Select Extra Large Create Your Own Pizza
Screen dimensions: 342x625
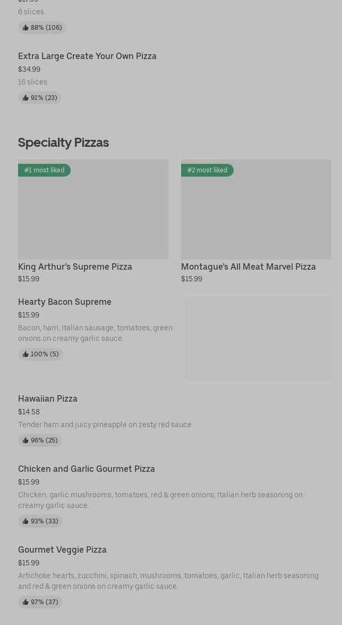87,56
